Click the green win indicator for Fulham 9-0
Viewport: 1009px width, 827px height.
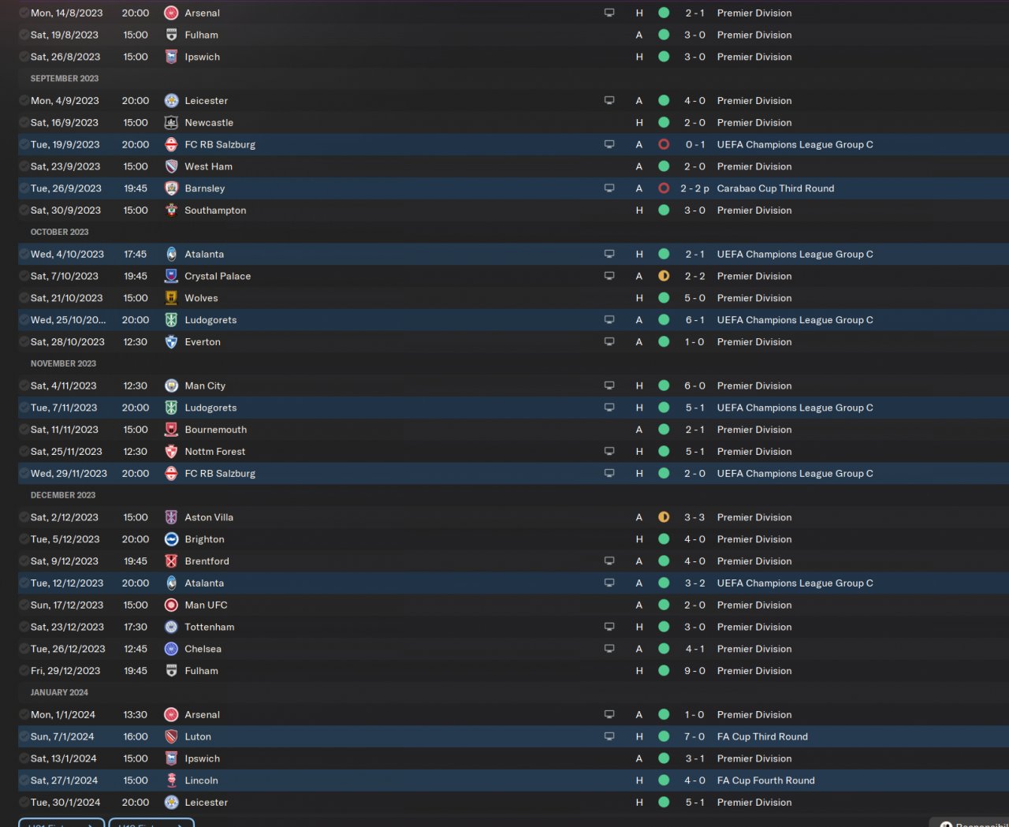[x=664, y=671]
